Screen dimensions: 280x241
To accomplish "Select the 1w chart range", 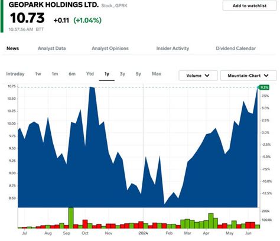I will click(x=38, y=74).
